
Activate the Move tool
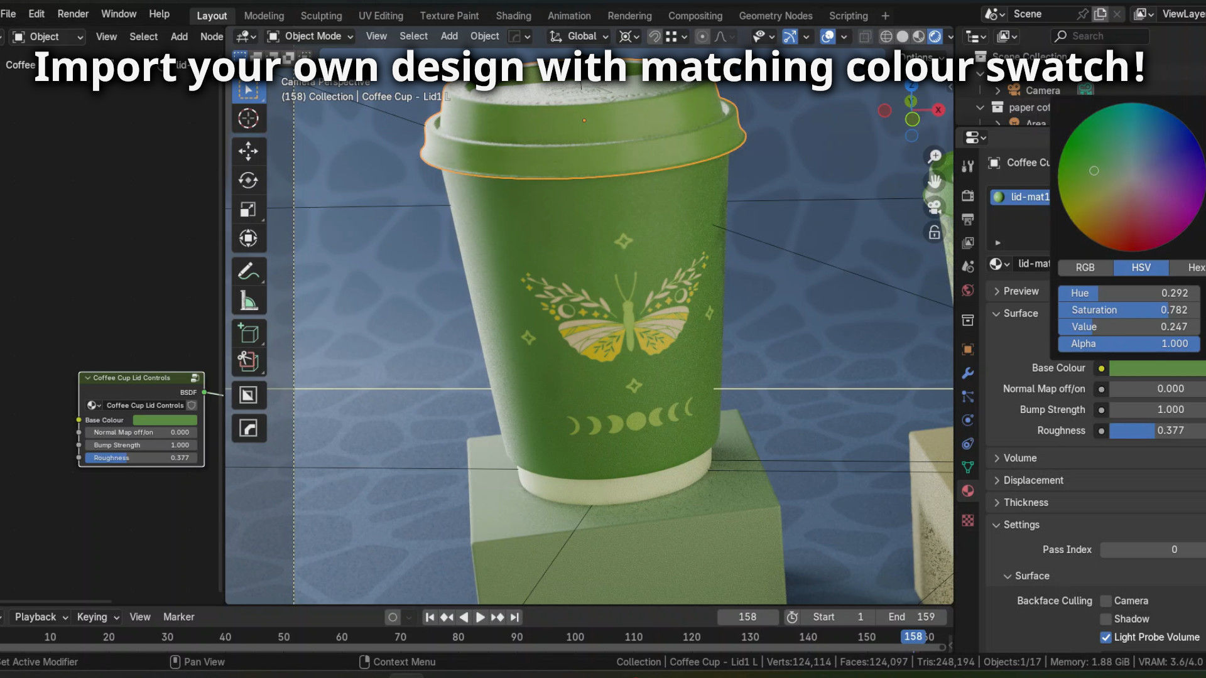(248, 151)
